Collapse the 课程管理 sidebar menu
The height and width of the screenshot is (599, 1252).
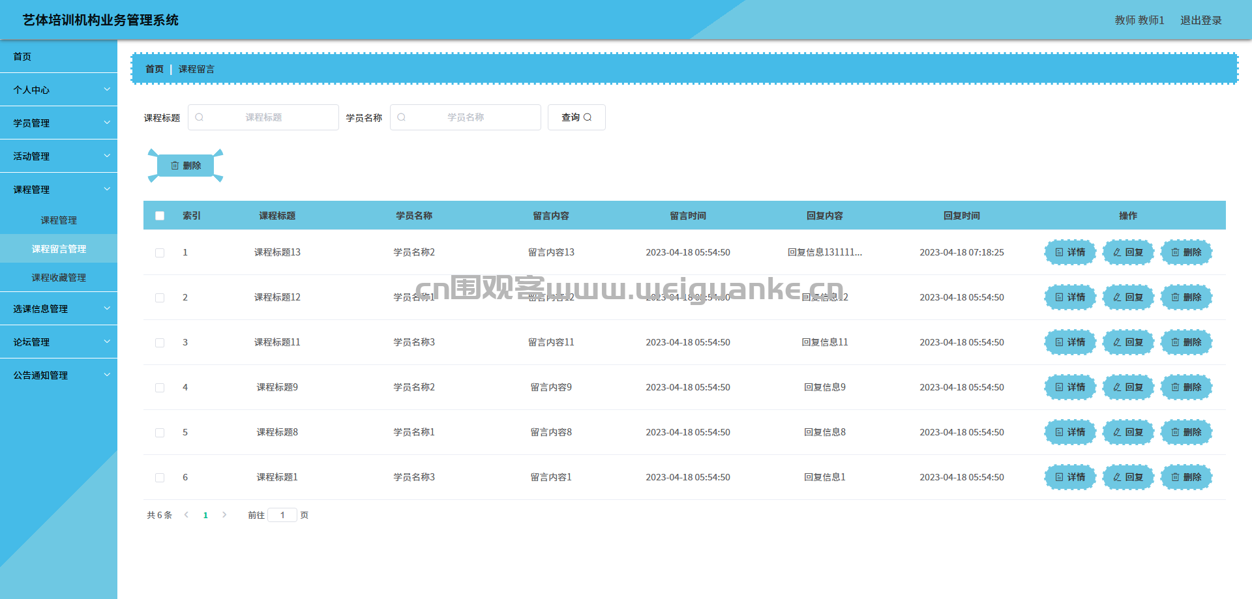click(x=59, y=190)
